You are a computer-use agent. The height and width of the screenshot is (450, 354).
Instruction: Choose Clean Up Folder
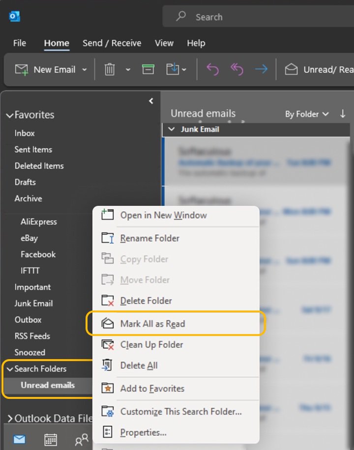pos(176,345)
